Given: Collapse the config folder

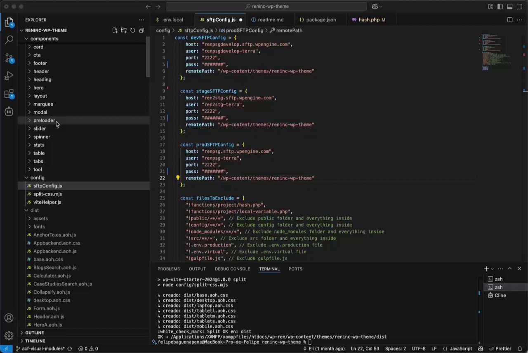Looking at the screenshot, I should pos(37,178).
